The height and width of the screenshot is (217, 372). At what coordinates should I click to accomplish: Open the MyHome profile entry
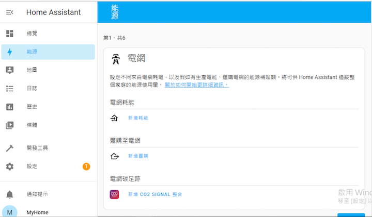48,212
